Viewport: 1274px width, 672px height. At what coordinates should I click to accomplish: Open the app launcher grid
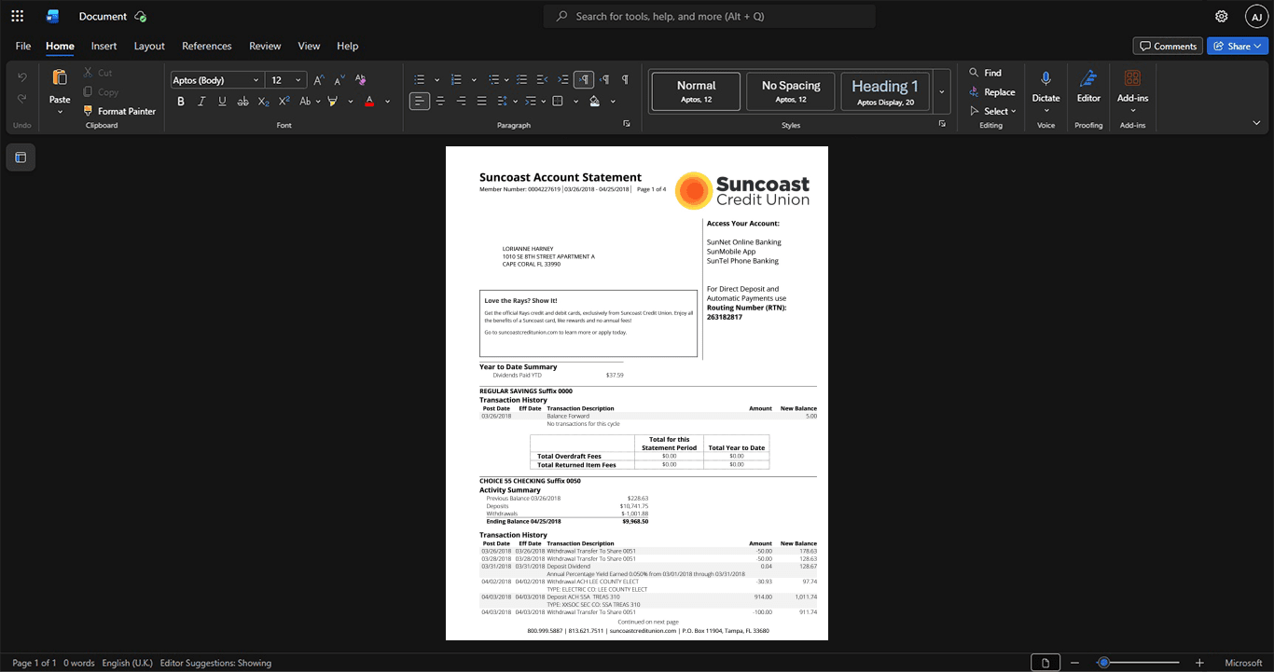point(17,16)
